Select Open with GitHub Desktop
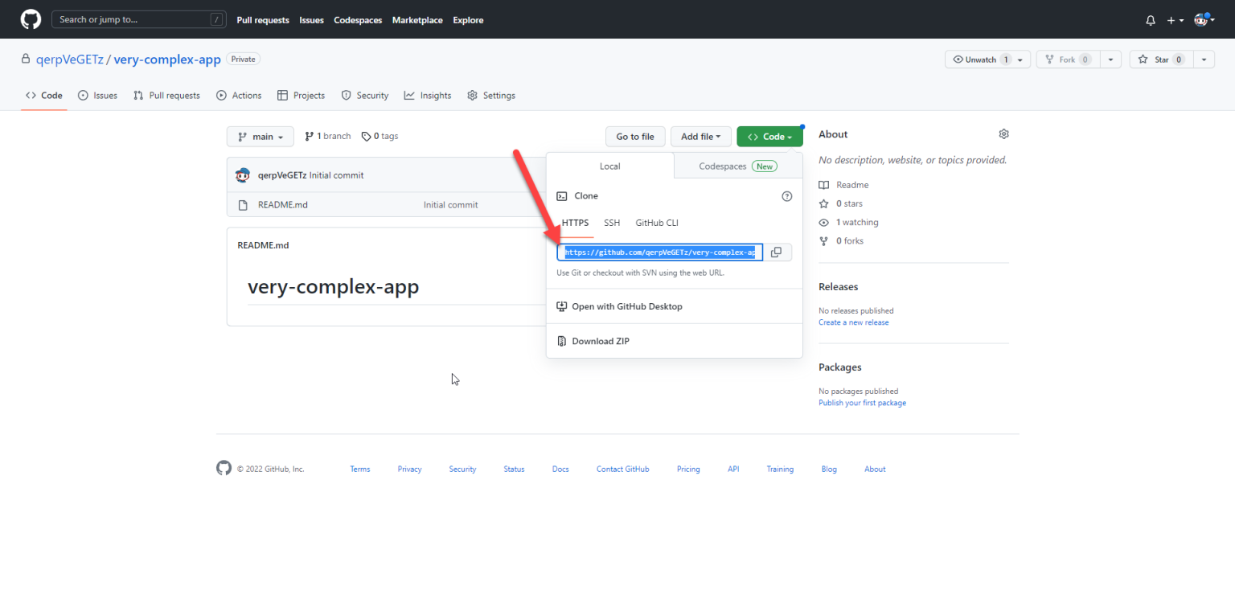Screen dimensions: 1235x603 [x=619, y=306]
